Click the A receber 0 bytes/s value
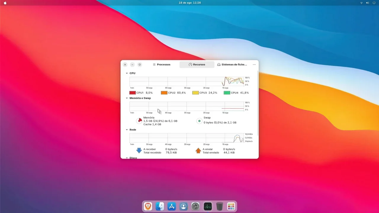 pos(171,149)
